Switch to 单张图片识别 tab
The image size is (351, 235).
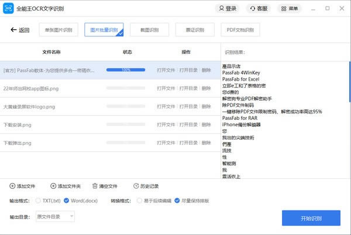click(58, 30)
